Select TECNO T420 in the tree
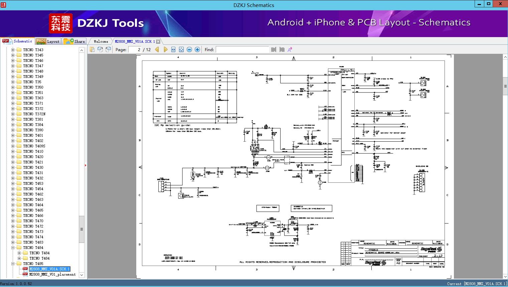Screen dimensions: 508x287 [33, 157]
